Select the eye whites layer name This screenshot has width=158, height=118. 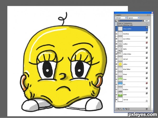coord(127,39)
